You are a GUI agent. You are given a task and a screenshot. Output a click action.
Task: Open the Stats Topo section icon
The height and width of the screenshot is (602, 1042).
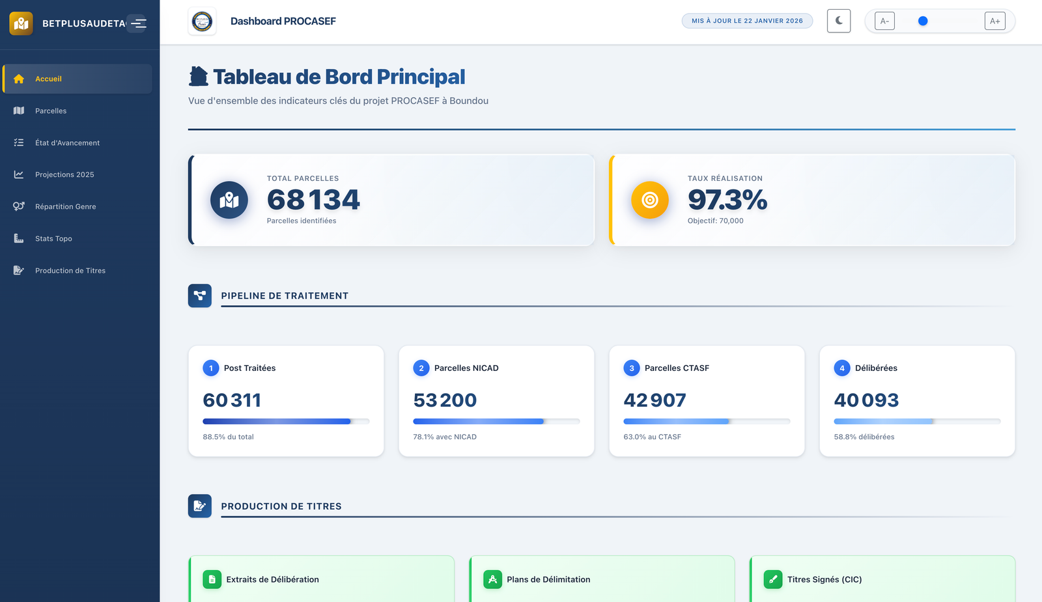(x=20, y=238)
